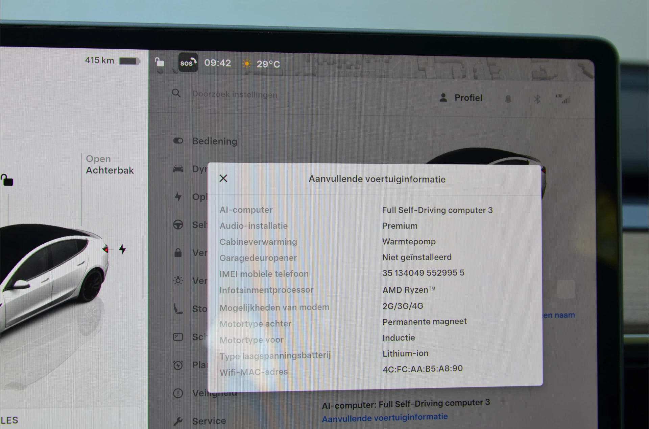Tap the 2G/3G/4G modem value
This screenshot has width=649, height=429.
tap(403, 306)
